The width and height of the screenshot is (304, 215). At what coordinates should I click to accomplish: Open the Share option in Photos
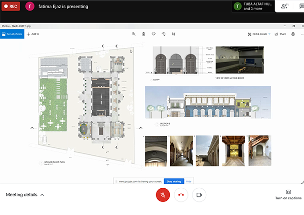[281, 34]
